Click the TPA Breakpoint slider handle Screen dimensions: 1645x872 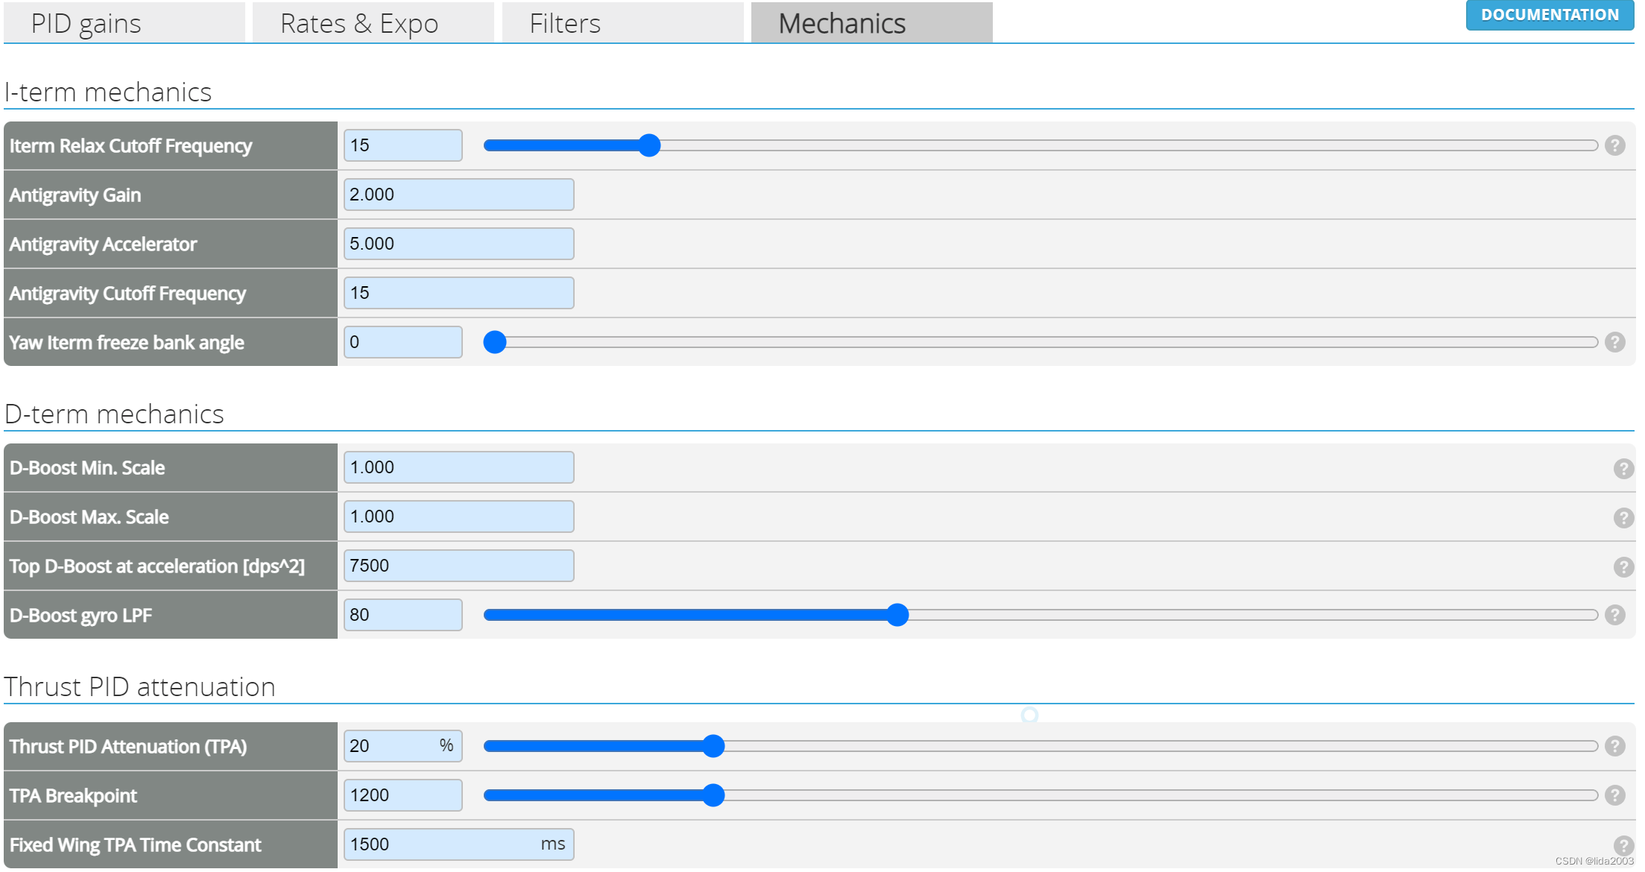pyautogui.click(x=713, y=795)
